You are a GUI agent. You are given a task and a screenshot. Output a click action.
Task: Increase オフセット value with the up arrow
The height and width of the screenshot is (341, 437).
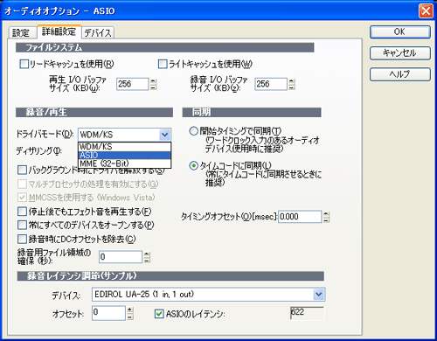click(130, 310)
